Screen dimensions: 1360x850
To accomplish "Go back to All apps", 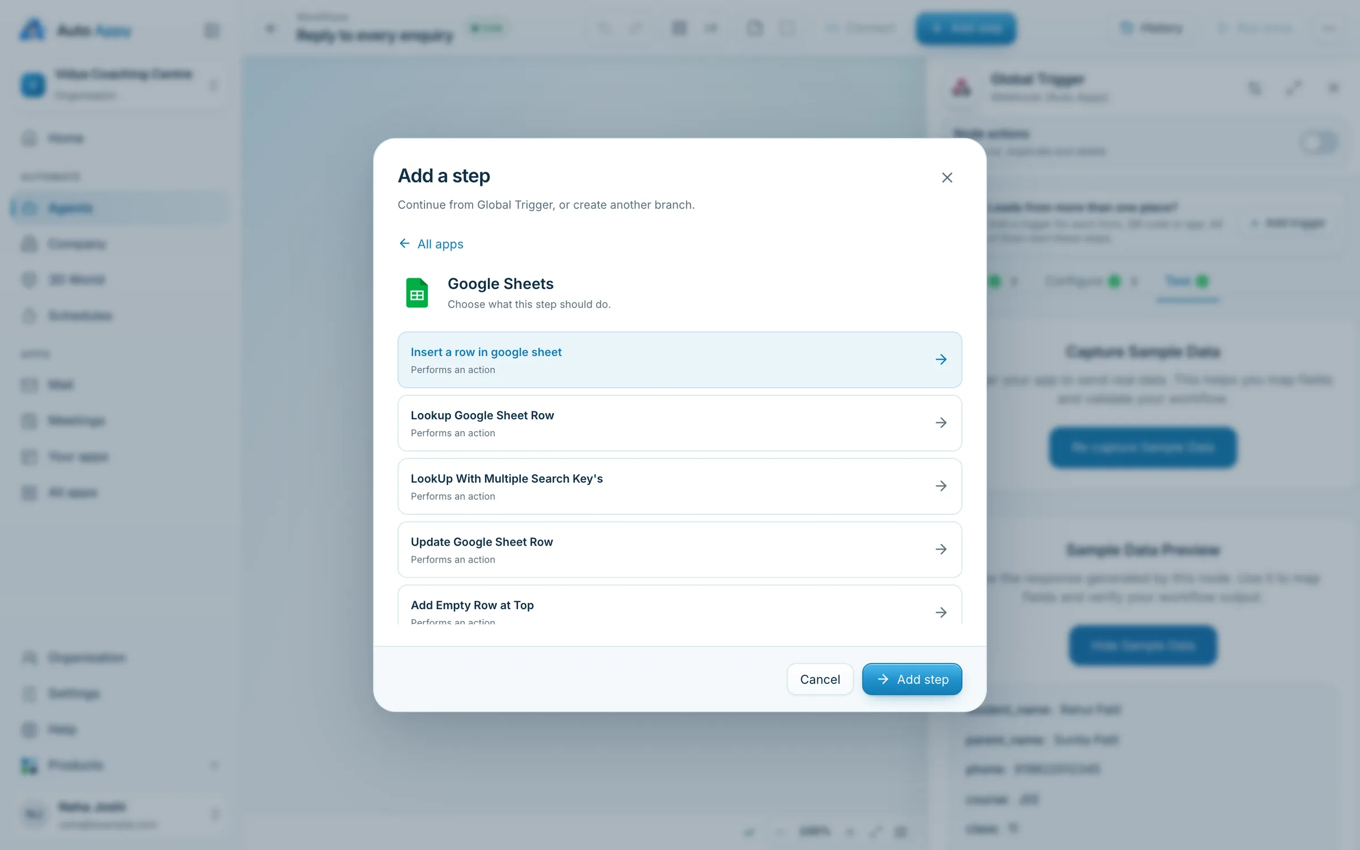I will [x=431, y=244].
